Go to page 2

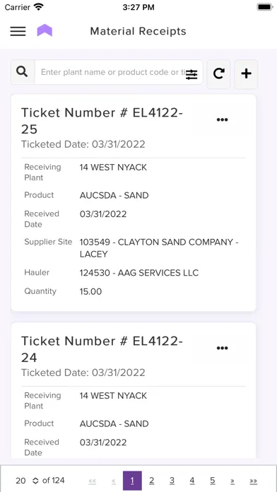pos(151,481)
